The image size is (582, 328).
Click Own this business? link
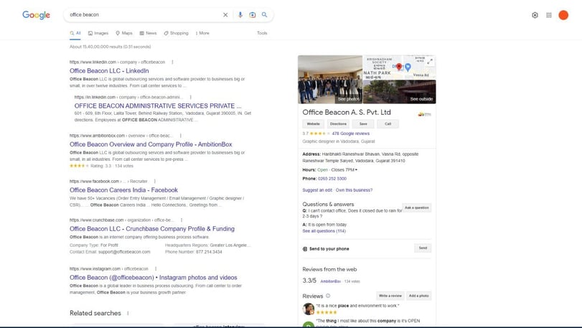pos(354,190)
